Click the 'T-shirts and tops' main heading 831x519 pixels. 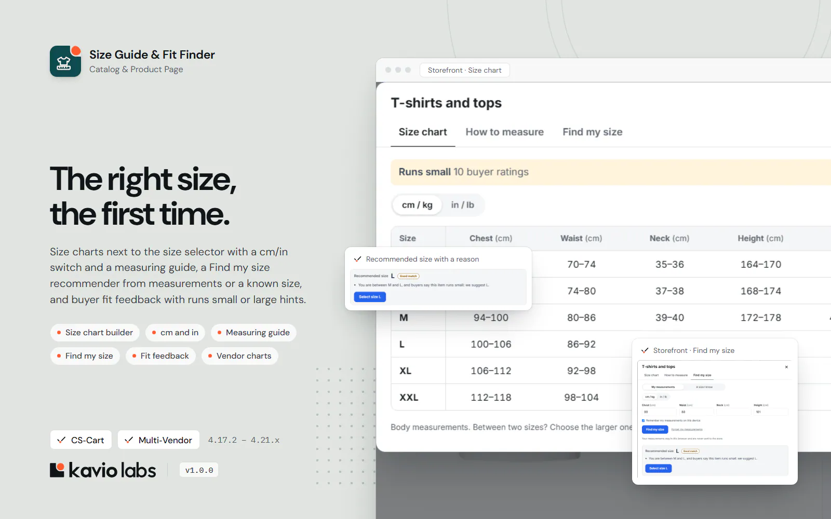(446, 103)
